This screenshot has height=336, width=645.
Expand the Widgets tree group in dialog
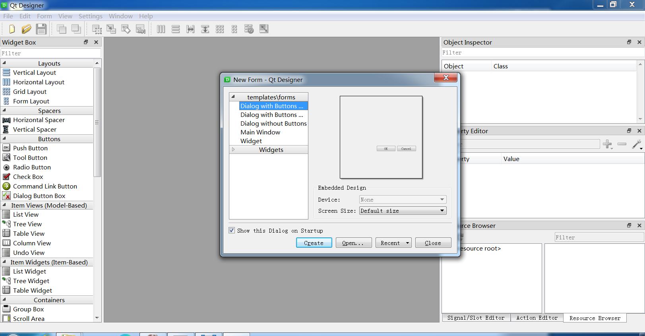[233, 150]
